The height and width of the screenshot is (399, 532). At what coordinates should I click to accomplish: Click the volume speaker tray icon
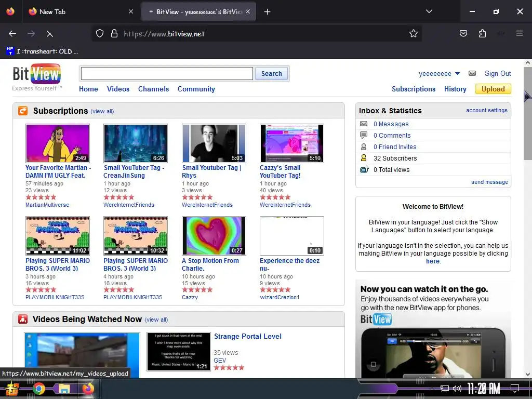point(457,389)
